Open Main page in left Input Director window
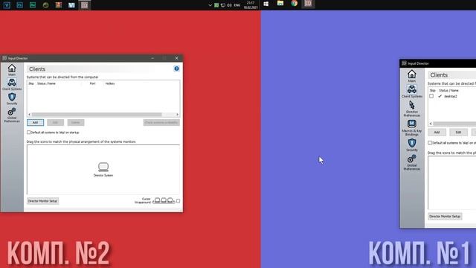This screenshot has height=268, width=476. [12, 70]
